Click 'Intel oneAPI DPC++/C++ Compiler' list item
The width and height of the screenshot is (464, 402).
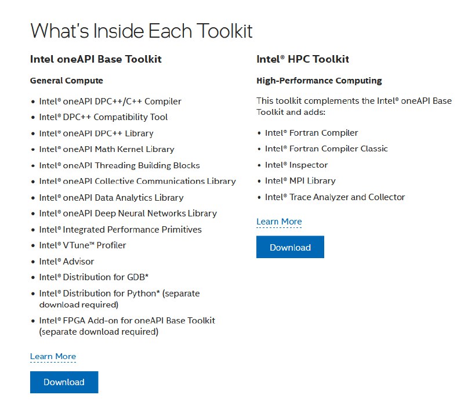[x=110, y=102]
